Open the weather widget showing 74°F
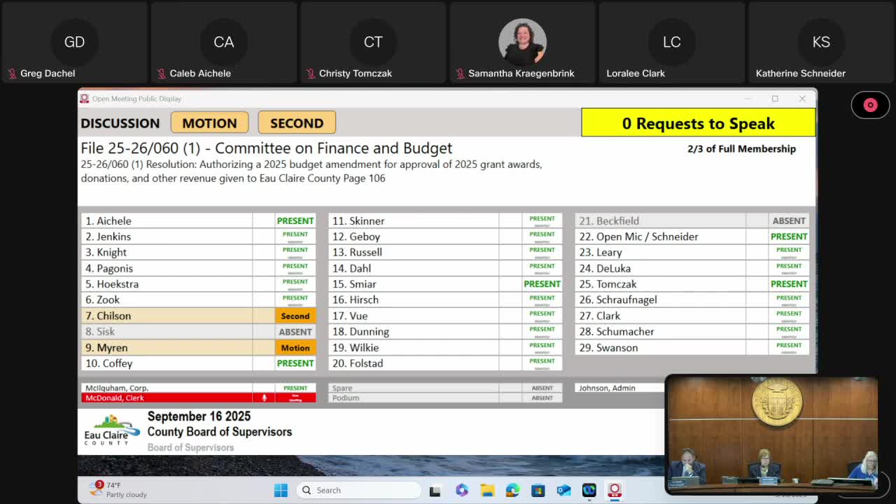The image size is (896, 504). coord(118,489)
